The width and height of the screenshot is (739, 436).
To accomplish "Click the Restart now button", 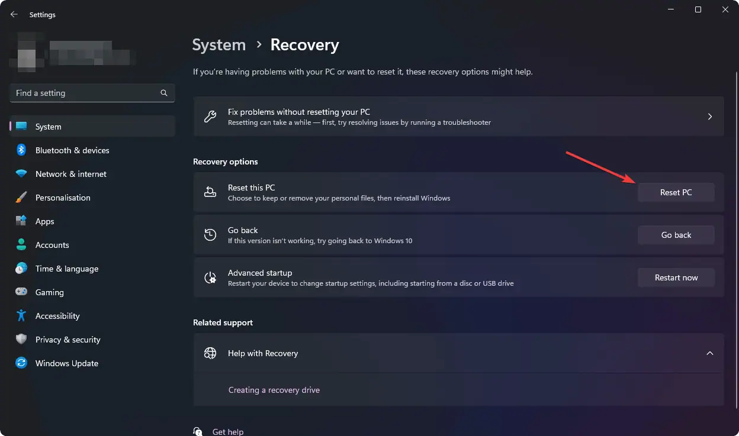I will point(676,277).
